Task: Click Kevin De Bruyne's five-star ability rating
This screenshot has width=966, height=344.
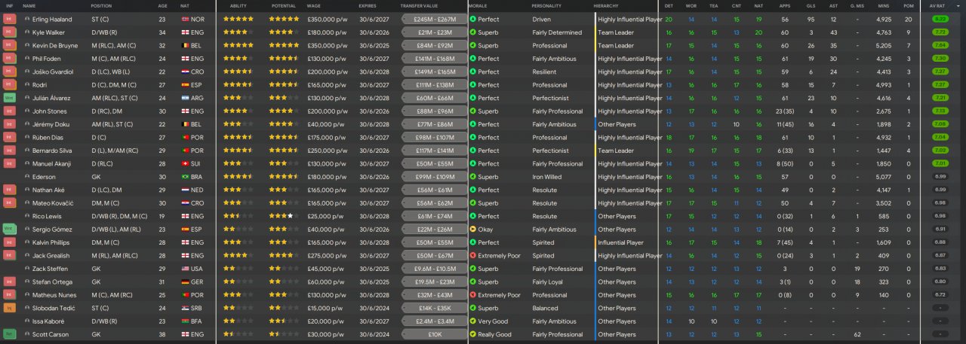Action: [x=239, y=45]
